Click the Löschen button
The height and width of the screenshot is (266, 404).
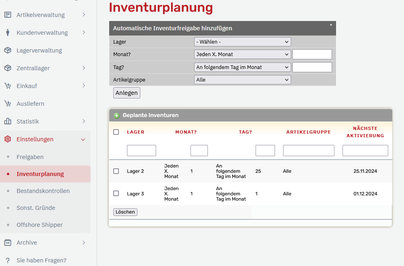125,212
